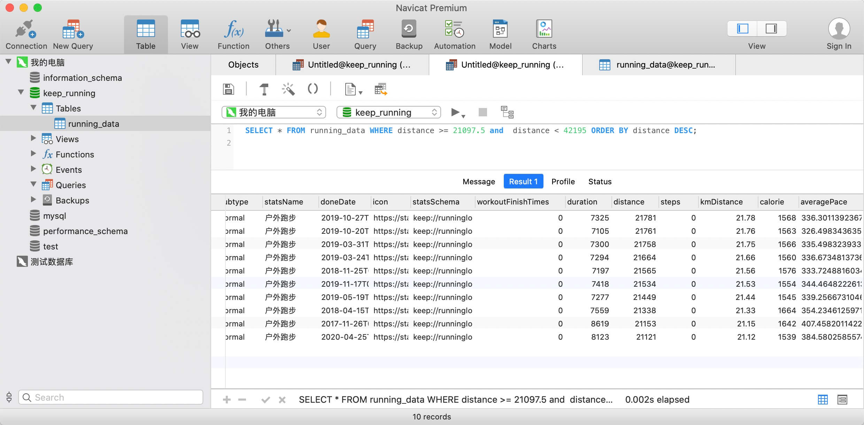Open the Connection tool
864x425 pixels.
[26, 35]
